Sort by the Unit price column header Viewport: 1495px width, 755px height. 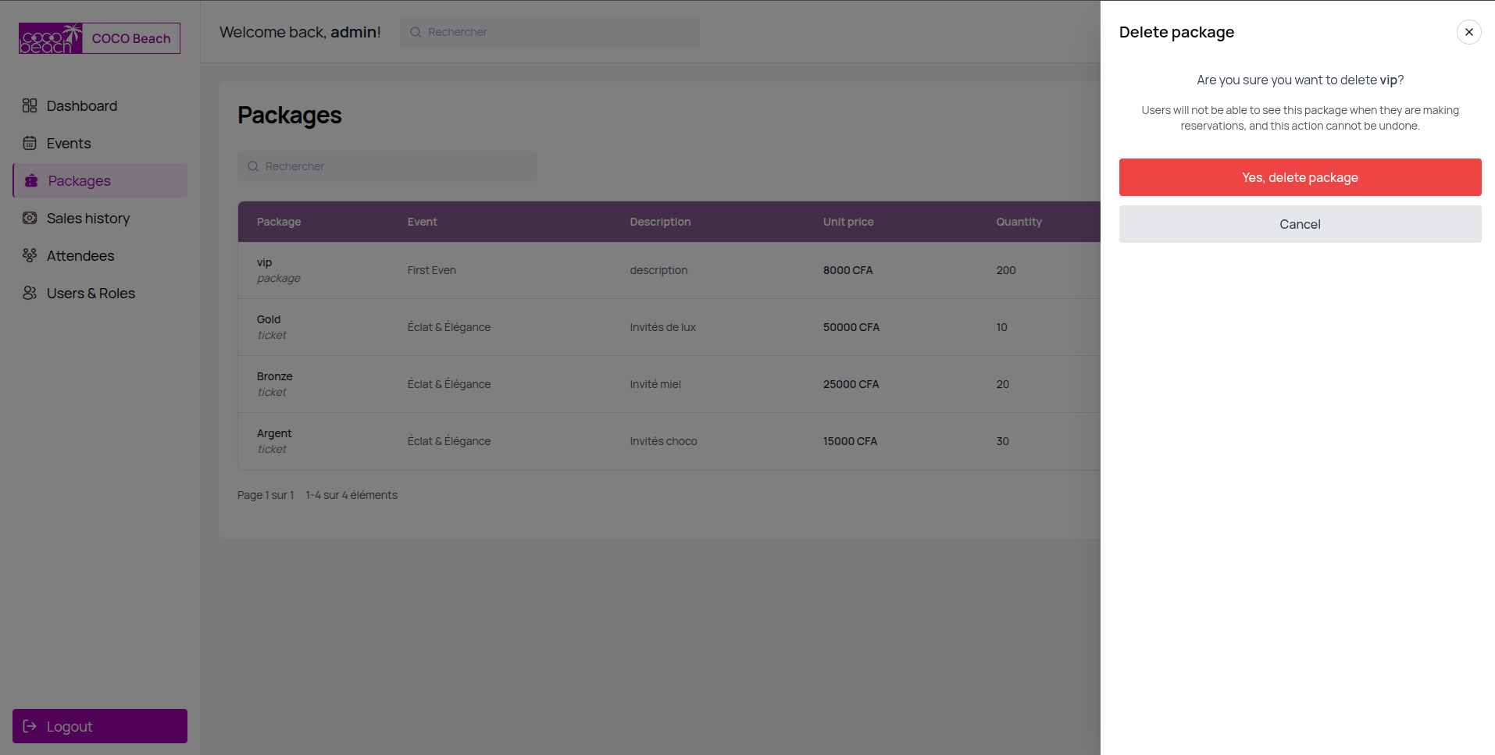[848, 222]
